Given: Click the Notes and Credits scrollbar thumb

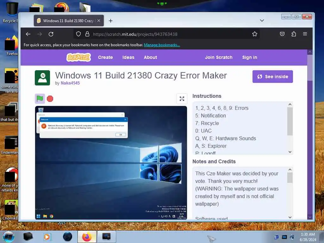Looking at the screenshot, I should 290,178.
